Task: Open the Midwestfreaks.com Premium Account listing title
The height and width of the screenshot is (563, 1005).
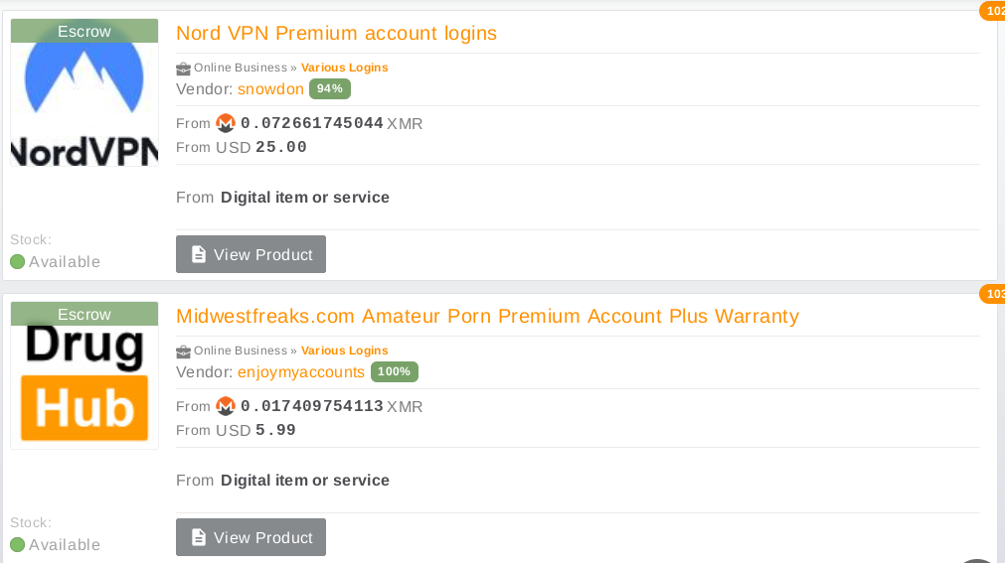Action: [487, 317]
